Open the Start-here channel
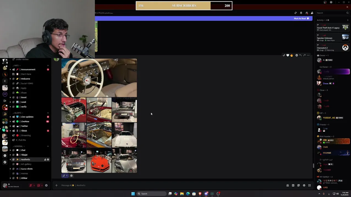 (x=30, y=74)
